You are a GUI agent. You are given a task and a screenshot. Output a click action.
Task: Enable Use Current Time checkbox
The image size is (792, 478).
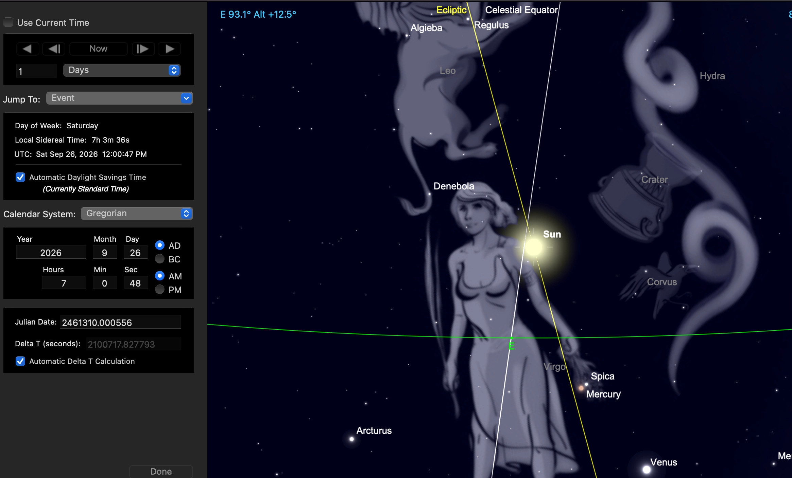coord(8,22)
